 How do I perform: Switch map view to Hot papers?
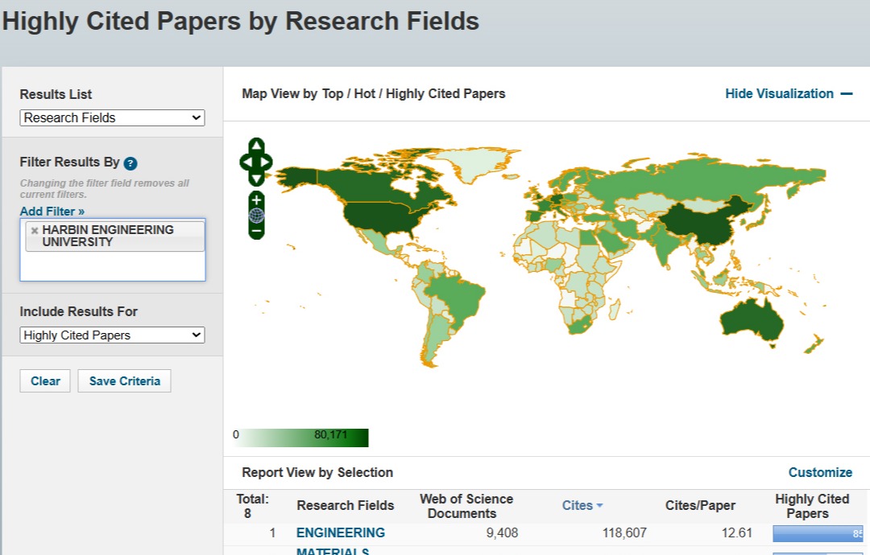tap(364, 93)
